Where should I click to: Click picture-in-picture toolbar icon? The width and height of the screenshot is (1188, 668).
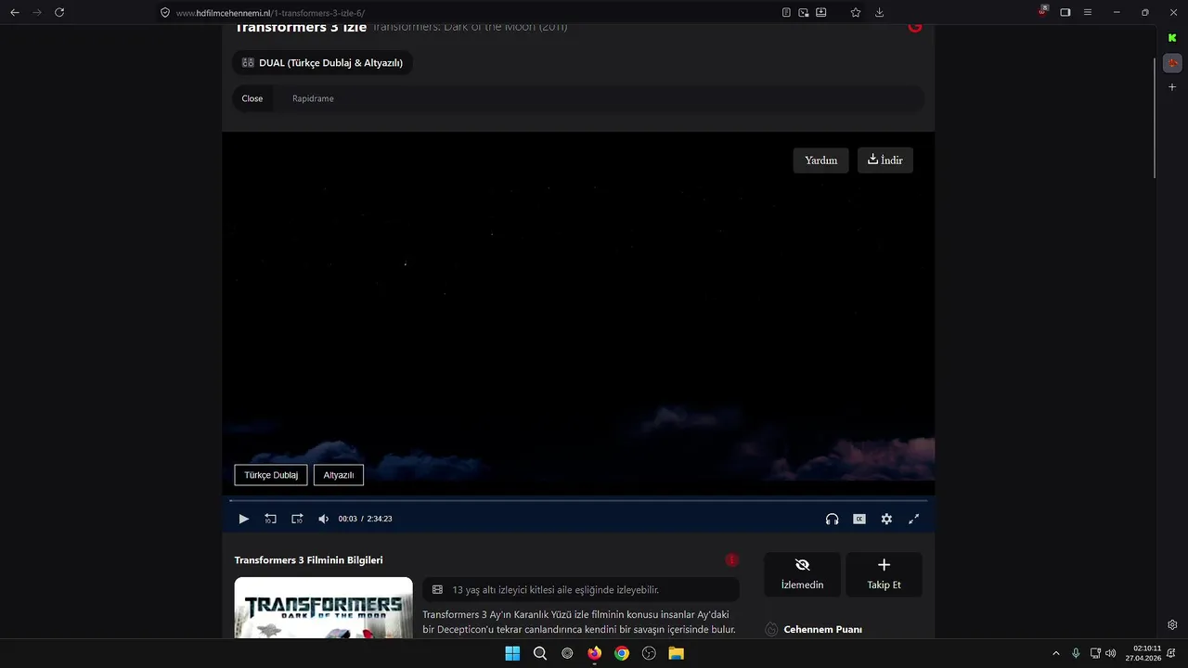[x=804, y=12]
